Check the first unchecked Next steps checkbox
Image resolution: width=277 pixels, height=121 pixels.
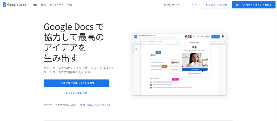point(151,82)
